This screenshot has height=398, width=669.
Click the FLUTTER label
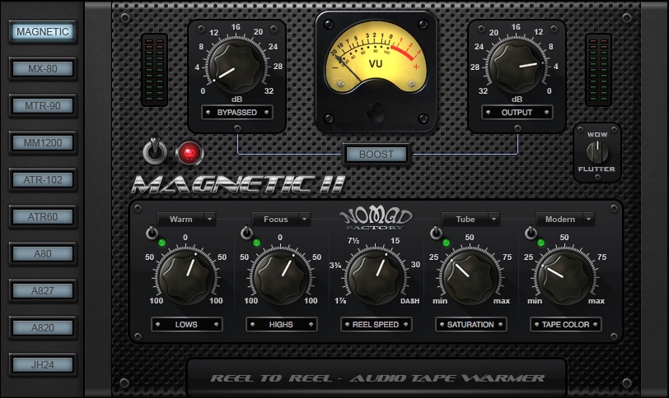(x=596, y=169)
